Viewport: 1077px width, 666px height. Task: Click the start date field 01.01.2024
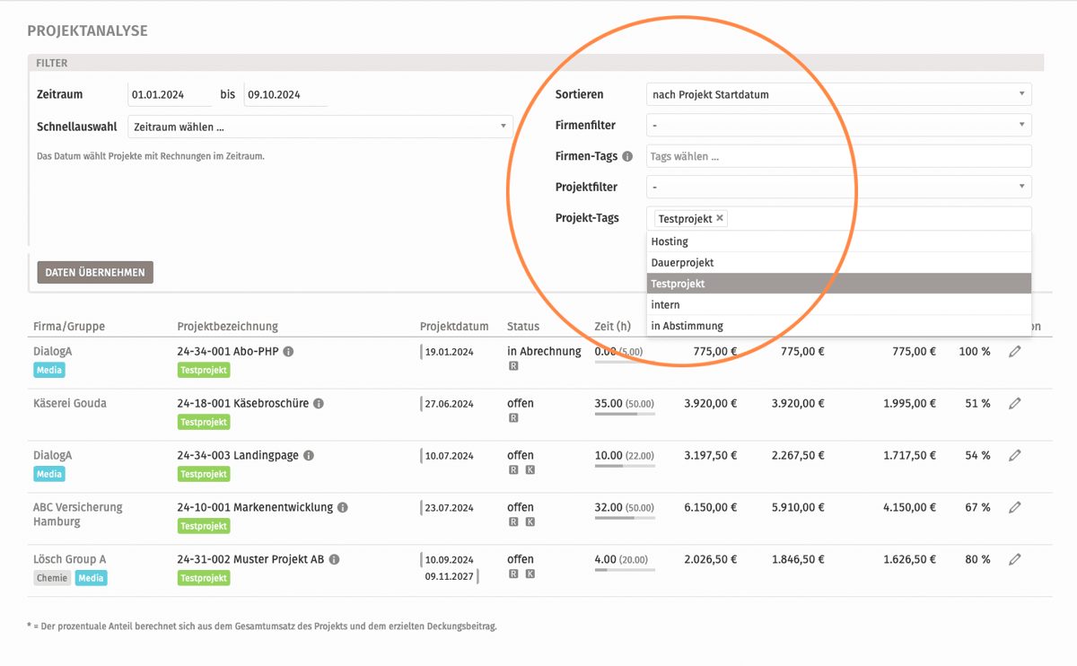pos(170,94)
